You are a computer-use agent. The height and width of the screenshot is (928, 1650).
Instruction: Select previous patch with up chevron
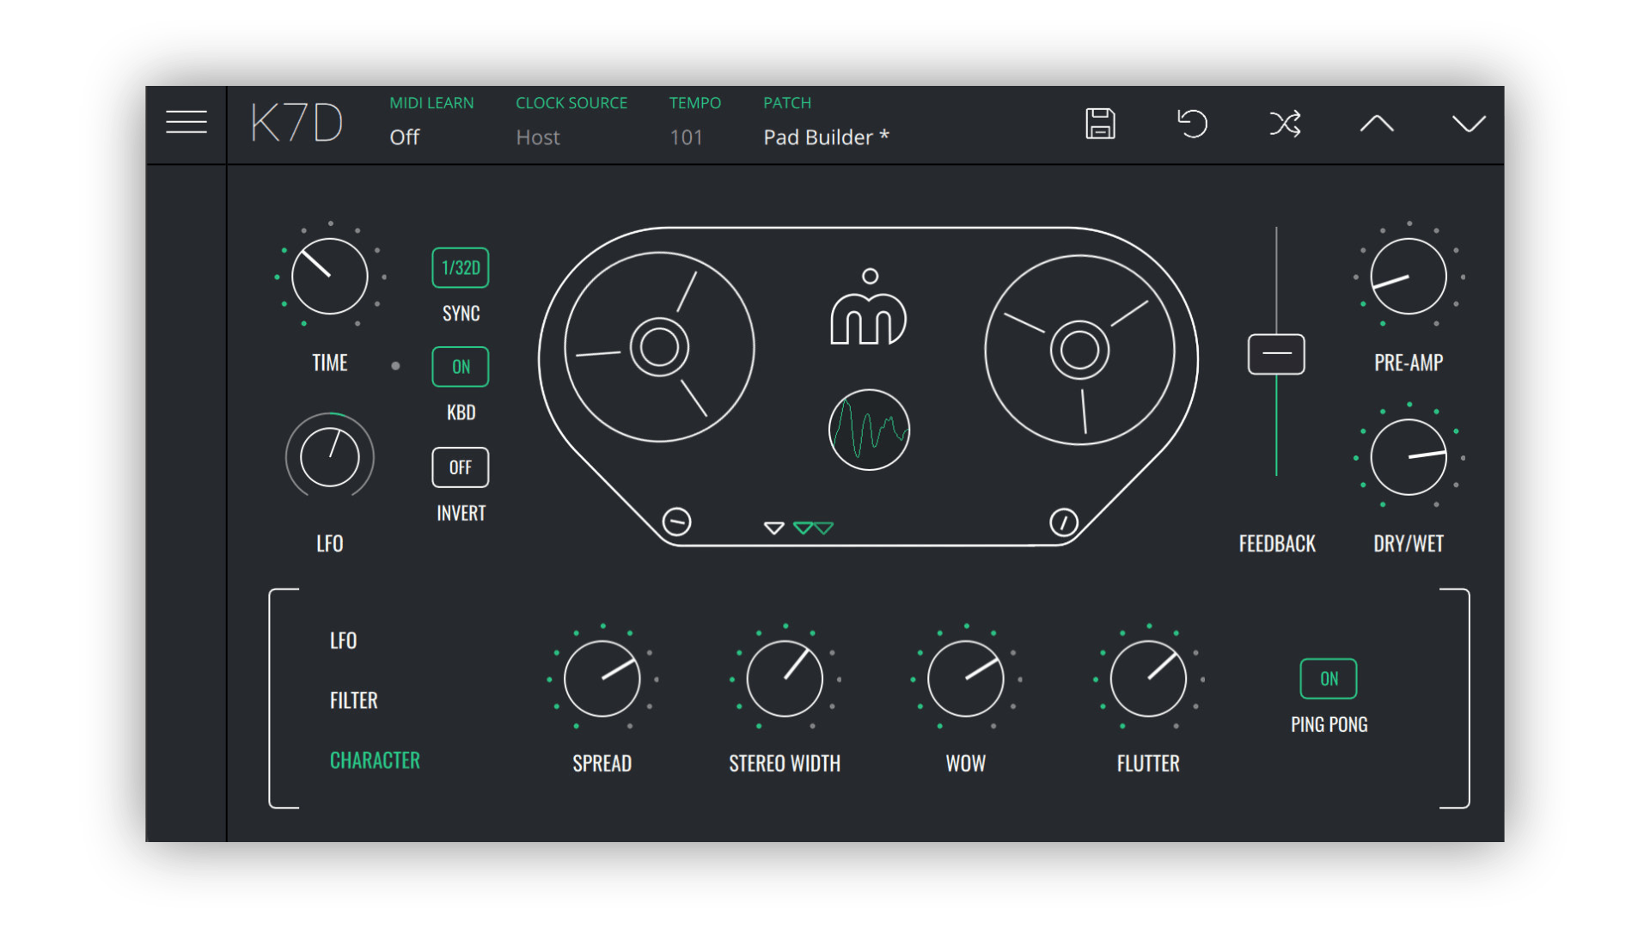tap(1377, 124)
